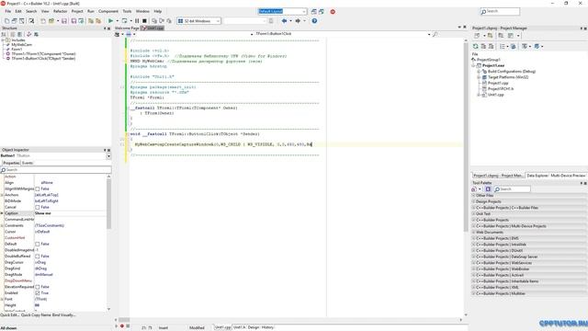Click the Quick Copy Name link
The image size is (588, 331).
pyautogui.click(x=36, y=315)
